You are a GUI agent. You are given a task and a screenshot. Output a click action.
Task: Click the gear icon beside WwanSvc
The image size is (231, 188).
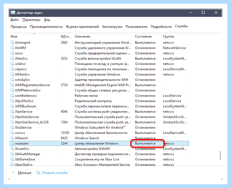(x=12, y=148)
